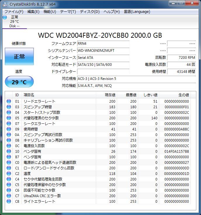Click status orb for 03 スピンアップ時間
Image resolution: width=201 pixels, height=215 pixels.
point(9,107)
